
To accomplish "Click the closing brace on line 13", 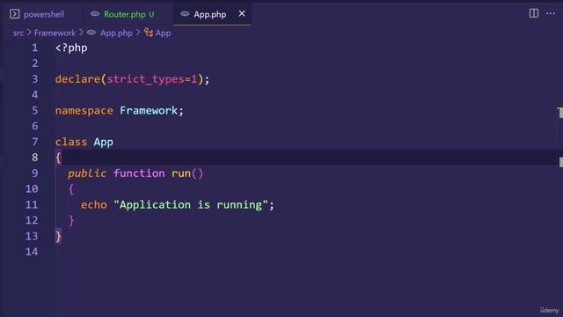I will (58, 236).
